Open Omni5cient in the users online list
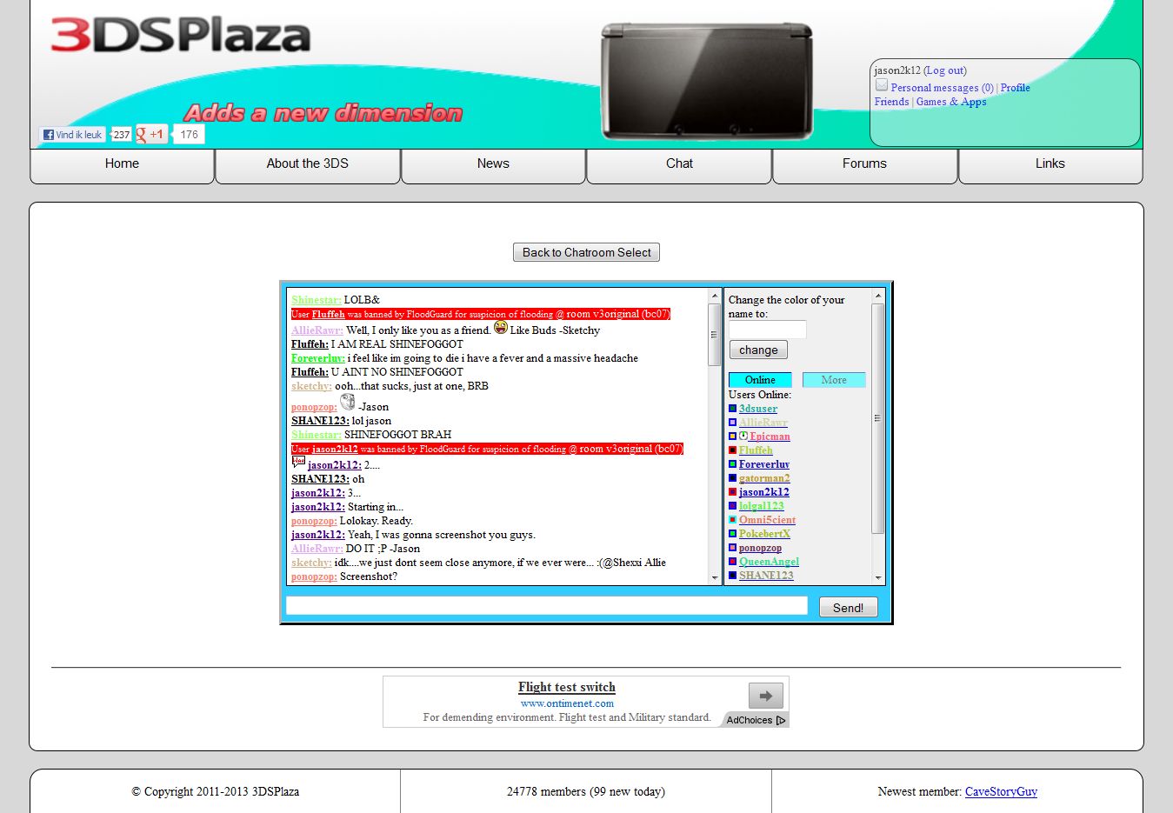 [x=767, y=520]
